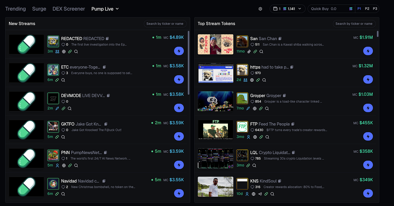Image resolution: width=394 pixels, height=206 pixels.
Task: Open the website globe icon for Groyper
Action: coord(255,108)
